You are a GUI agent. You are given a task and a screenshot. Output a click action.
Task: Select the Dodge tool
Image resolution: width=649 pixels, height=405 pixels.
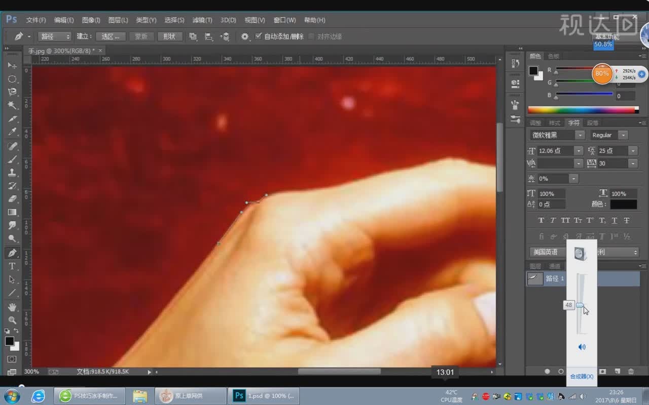click(x=12, y=239)
